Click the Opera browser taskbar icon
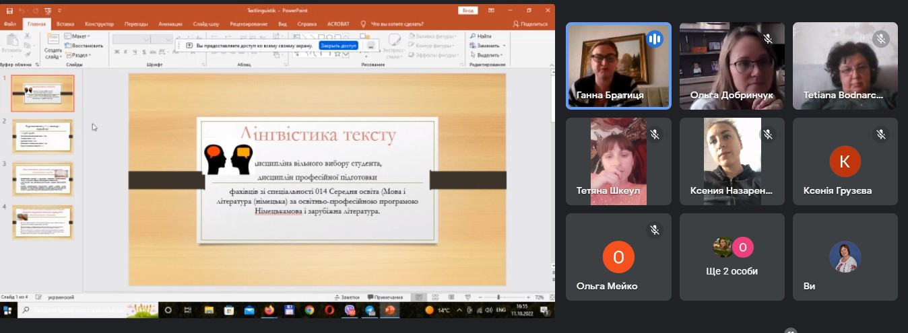The width and height of the screenshot is (908, 333). [329, 310]
